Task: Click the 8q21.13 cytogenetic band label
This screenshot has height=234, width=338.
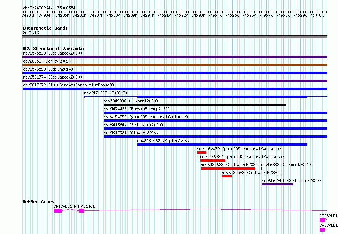Action: 31,33
